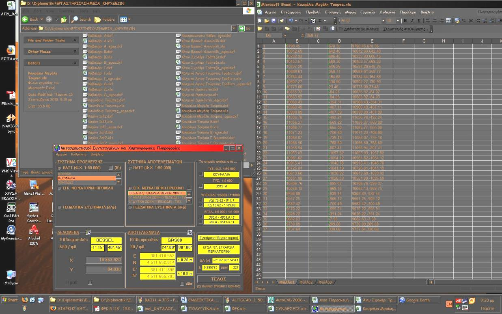Align text right in Excel

point(441,20)
